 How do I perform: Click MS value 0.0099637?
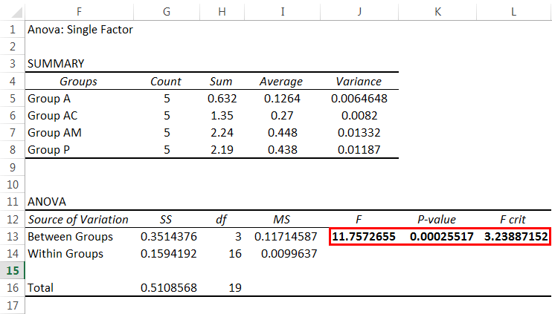(289, 254)
